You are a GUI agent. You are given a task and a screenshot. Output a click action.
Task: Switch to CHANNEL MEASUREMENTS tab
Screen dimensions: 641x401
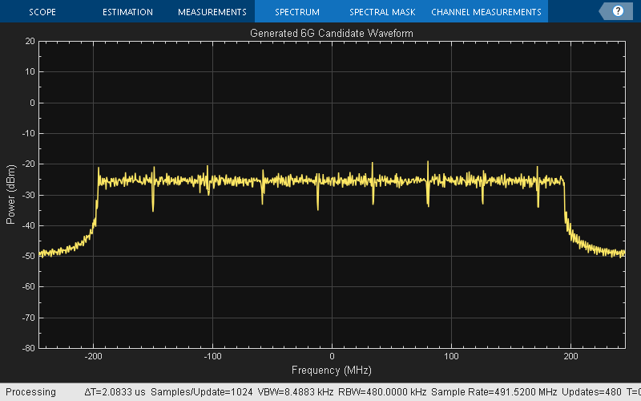(x=486, y=12)
